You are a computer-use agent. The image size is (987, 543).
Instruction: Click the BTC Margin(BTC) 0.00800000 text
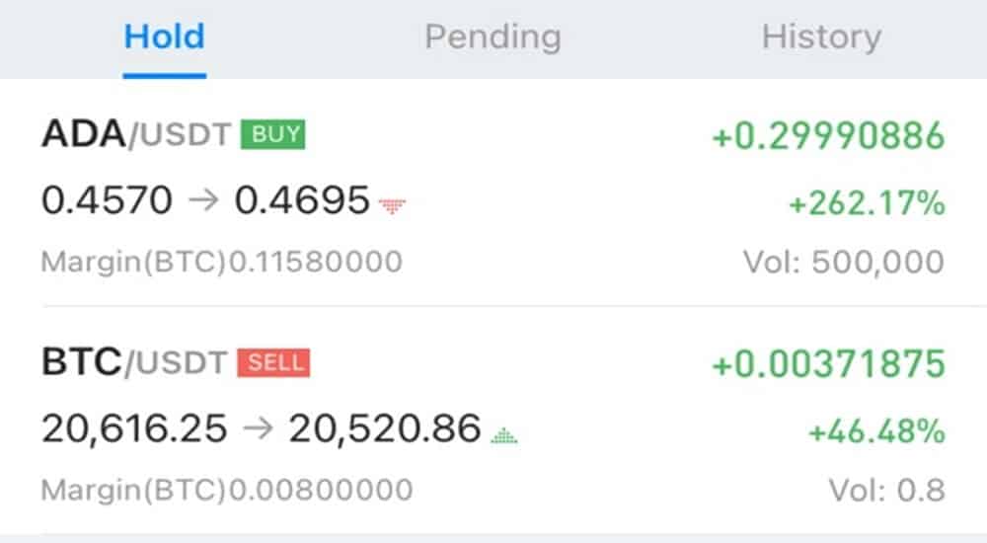coord(227,490)
